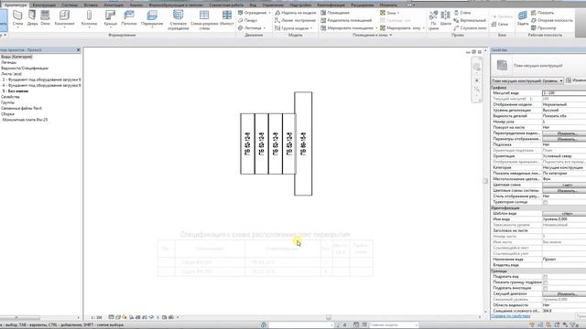Click the Имя вида value field

click(x=564, y=219)
